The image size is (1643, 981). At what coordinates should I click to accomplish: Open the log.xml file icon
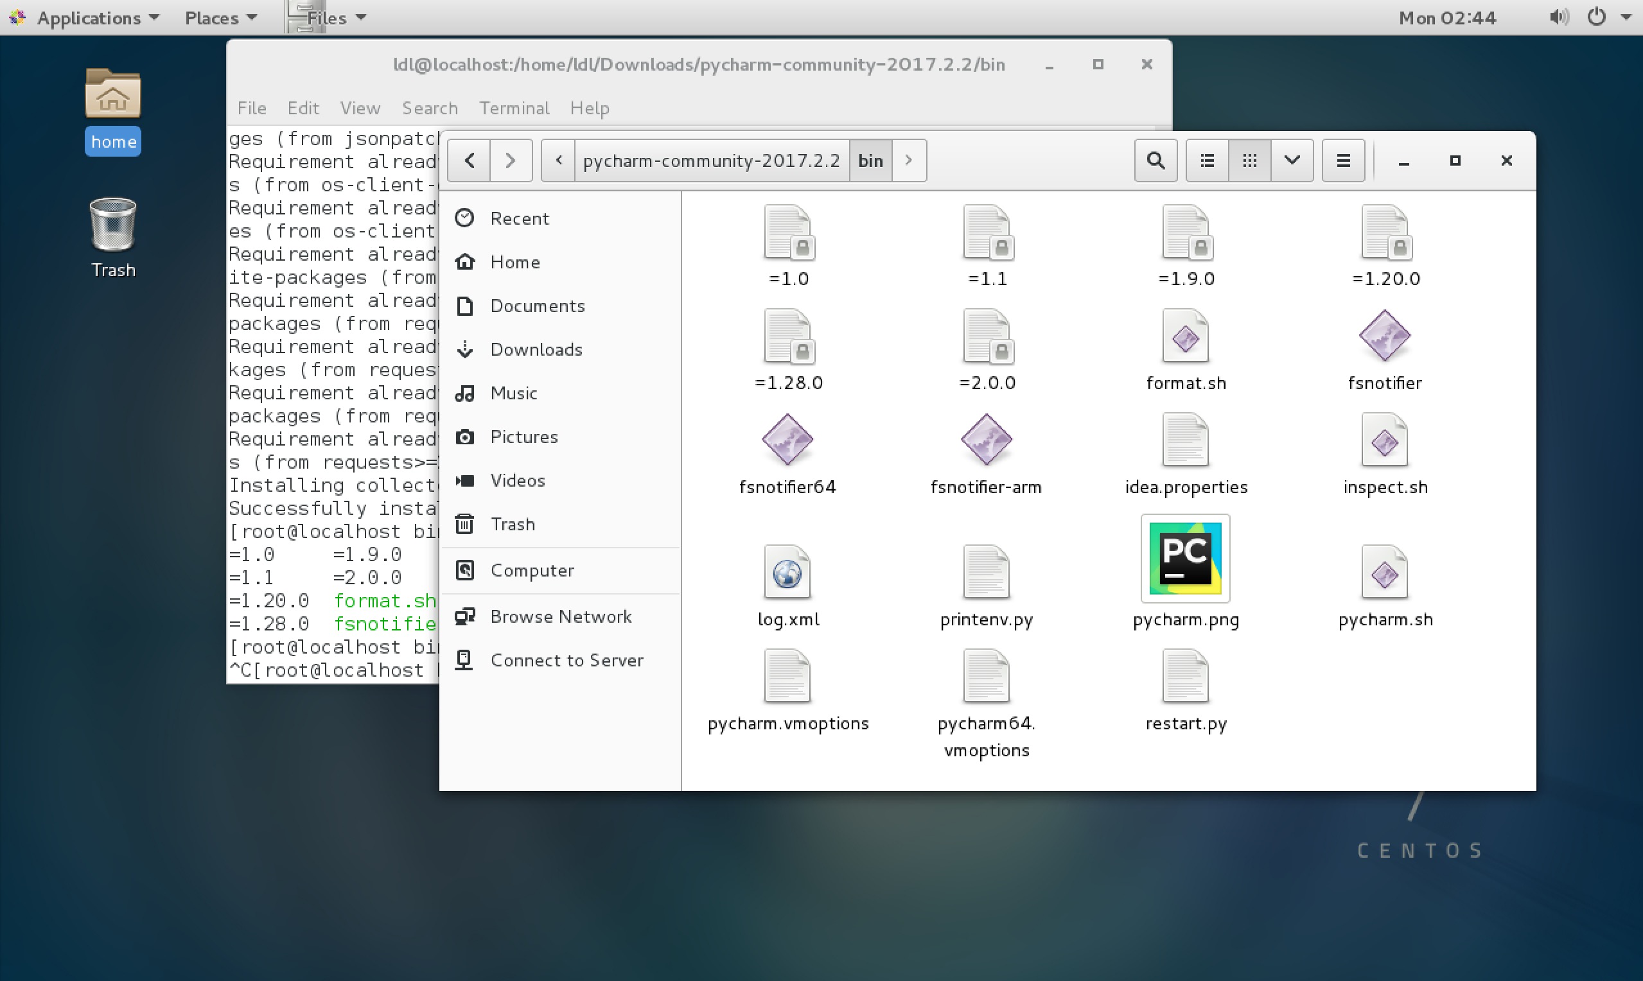click(788, 572)
